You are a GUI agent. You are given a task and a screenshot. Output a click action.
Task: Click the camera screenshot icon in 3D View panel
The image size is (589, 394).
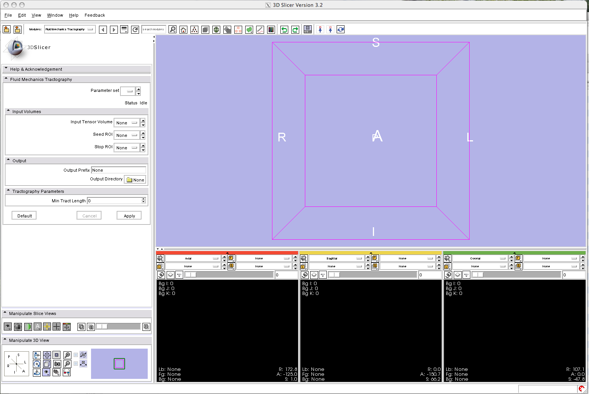pos(57,364)
